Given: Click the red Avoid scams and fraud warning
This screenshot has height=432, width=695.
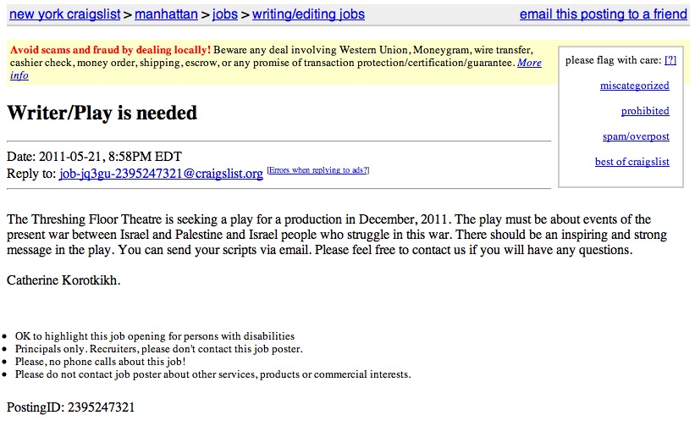Looking at the screenshot, I should 110,50.
